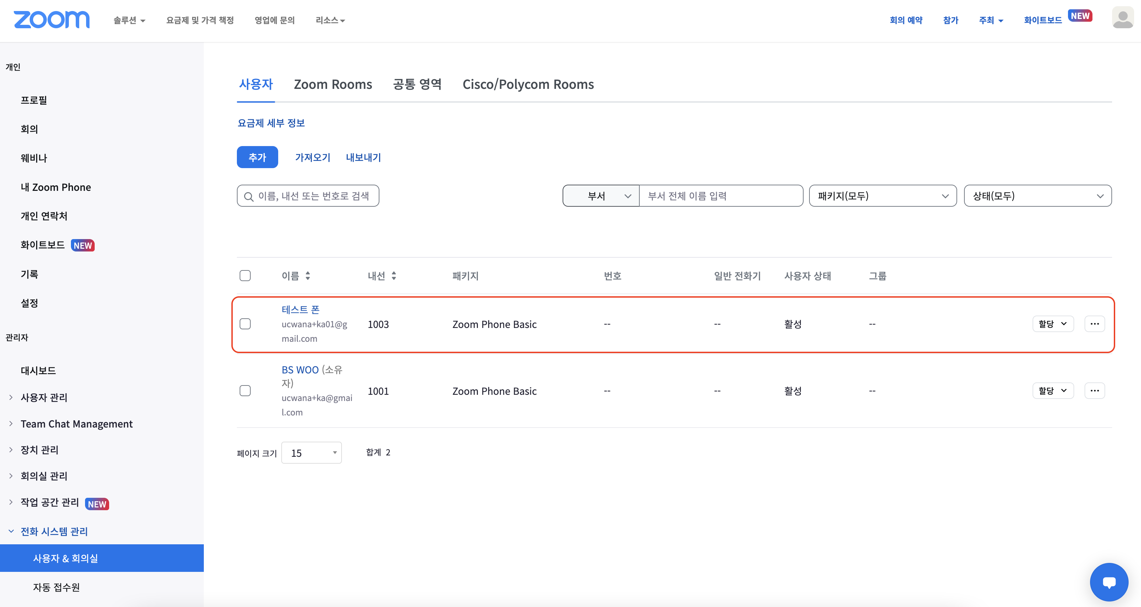This screenshot has height=607, width=1141.
Task: Switch to the Zoom Rooms tab
Action: [x=333, y=84]
